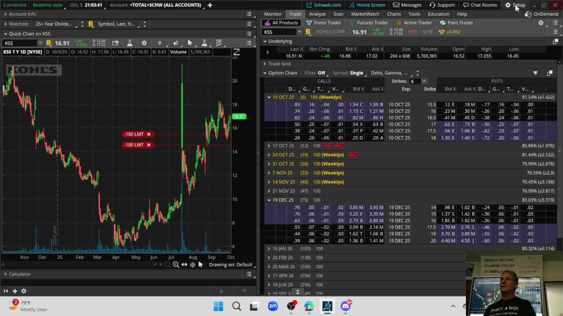
Task: Open Windows Start menu
Action: click(x=218, y=306)
